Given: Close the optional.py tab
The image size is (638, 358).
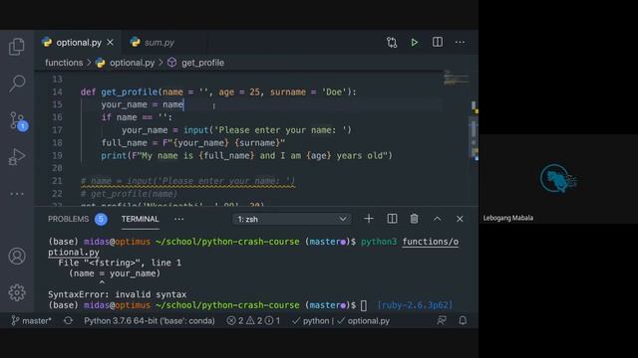Looking at the screenshot, I should pyautogui.click(x=111, y=42).
